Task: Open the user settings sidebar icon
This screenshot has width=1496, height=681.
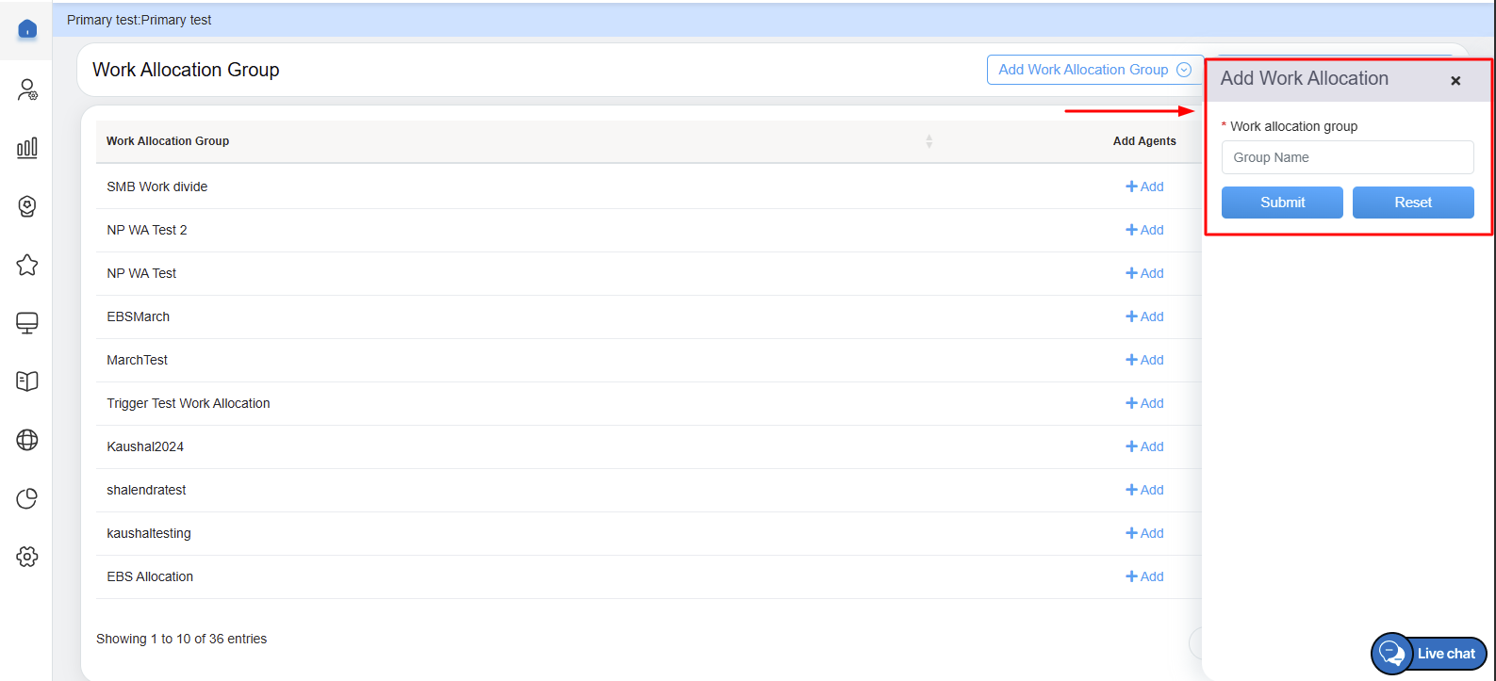Action: [x=27, y=89]
